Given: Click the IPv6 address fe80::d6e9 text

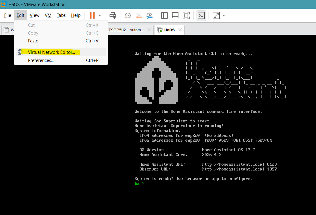Looking at the screenshot, I should point(238,140).
